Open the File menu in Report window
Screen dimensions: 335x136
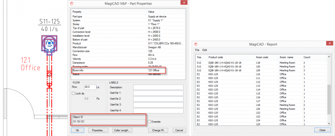[197, 50]
